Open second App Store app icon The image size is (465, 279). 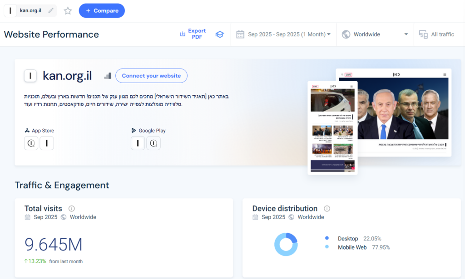[47, 143]
